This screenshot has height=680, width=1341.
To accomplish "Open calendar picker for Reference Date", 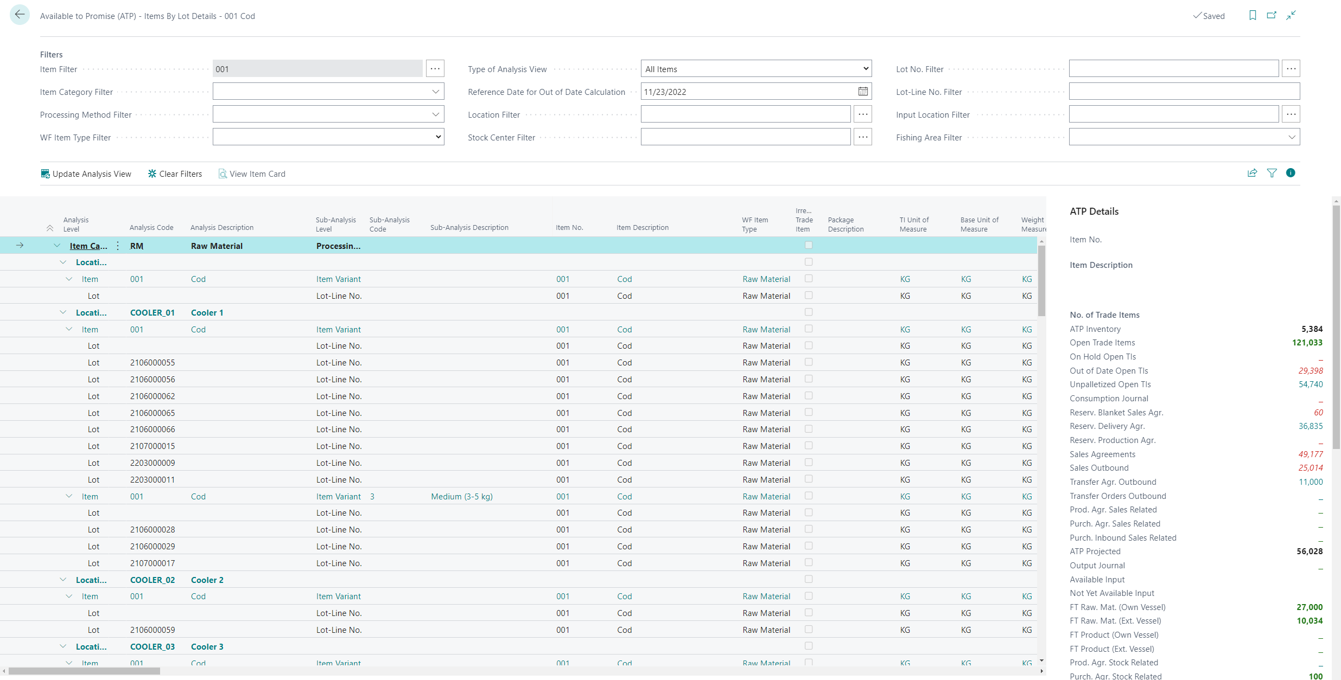I will coord(863,92).
